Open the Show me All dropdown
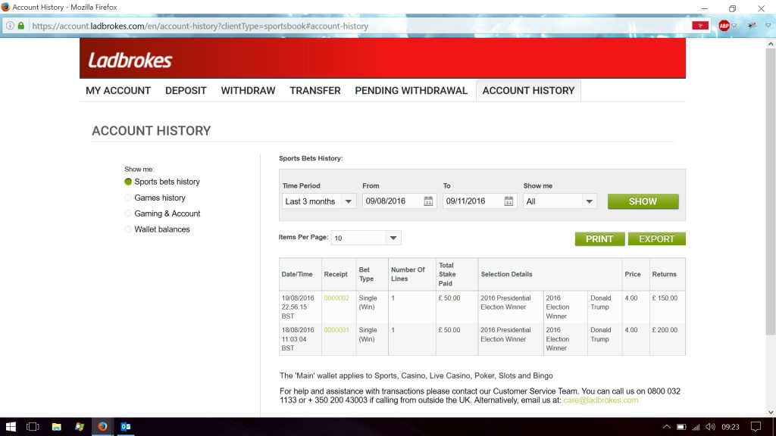Image resolution: width=776 pixels, height=436 pixels. (x=560, y=201)
